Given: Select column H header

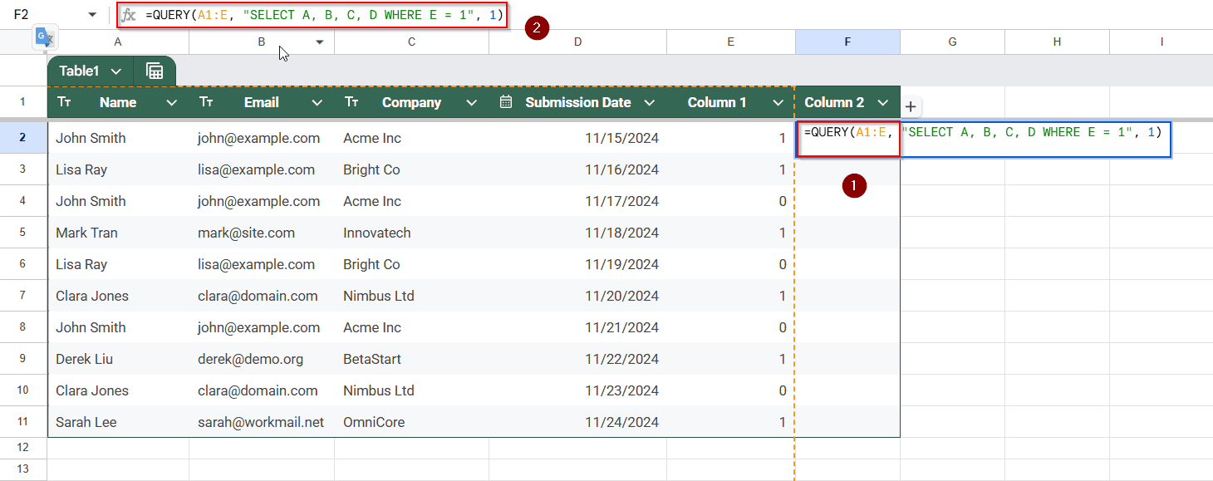Looking at the screenshot, I should tap(1057, 42).
